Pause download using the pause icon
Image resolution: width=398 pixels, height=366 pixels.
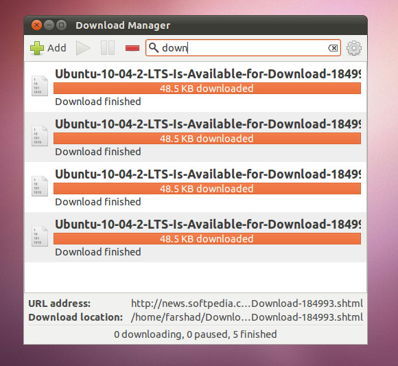[108, 48]
